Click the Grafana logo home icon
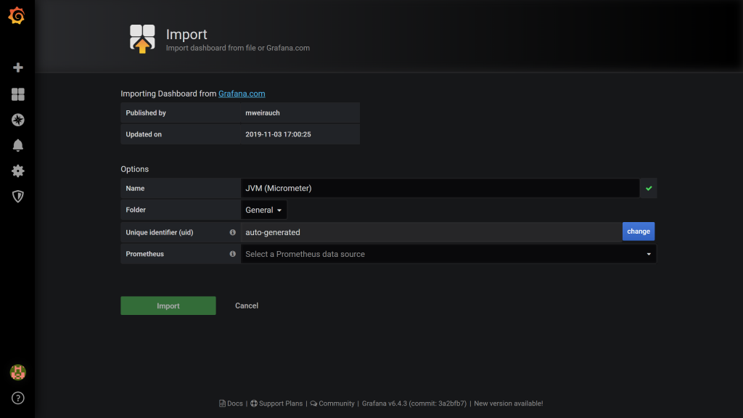This screenshot has width=743, height=418. click(17, 16)
